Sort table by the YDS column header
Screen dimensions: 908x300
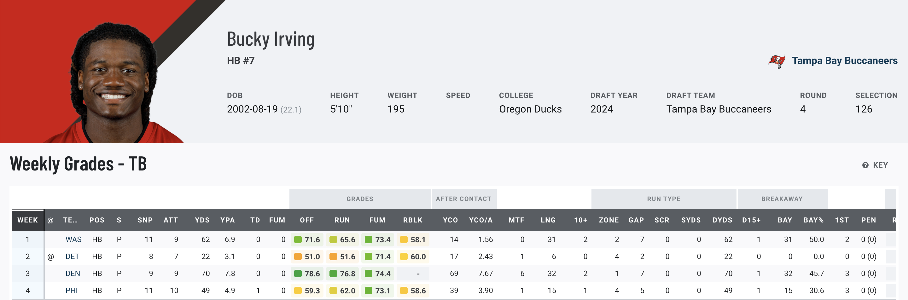[x=202, y=220]
